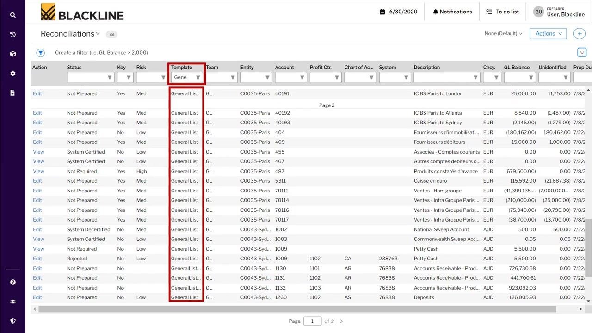Open the help question mark icon
592x333 pixels.
(x=12, y=282)
